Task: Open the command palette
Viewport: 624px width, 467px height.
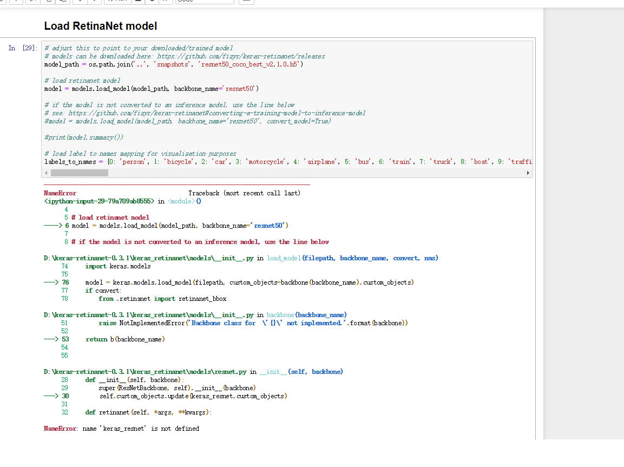Action: tap(247, 3)
